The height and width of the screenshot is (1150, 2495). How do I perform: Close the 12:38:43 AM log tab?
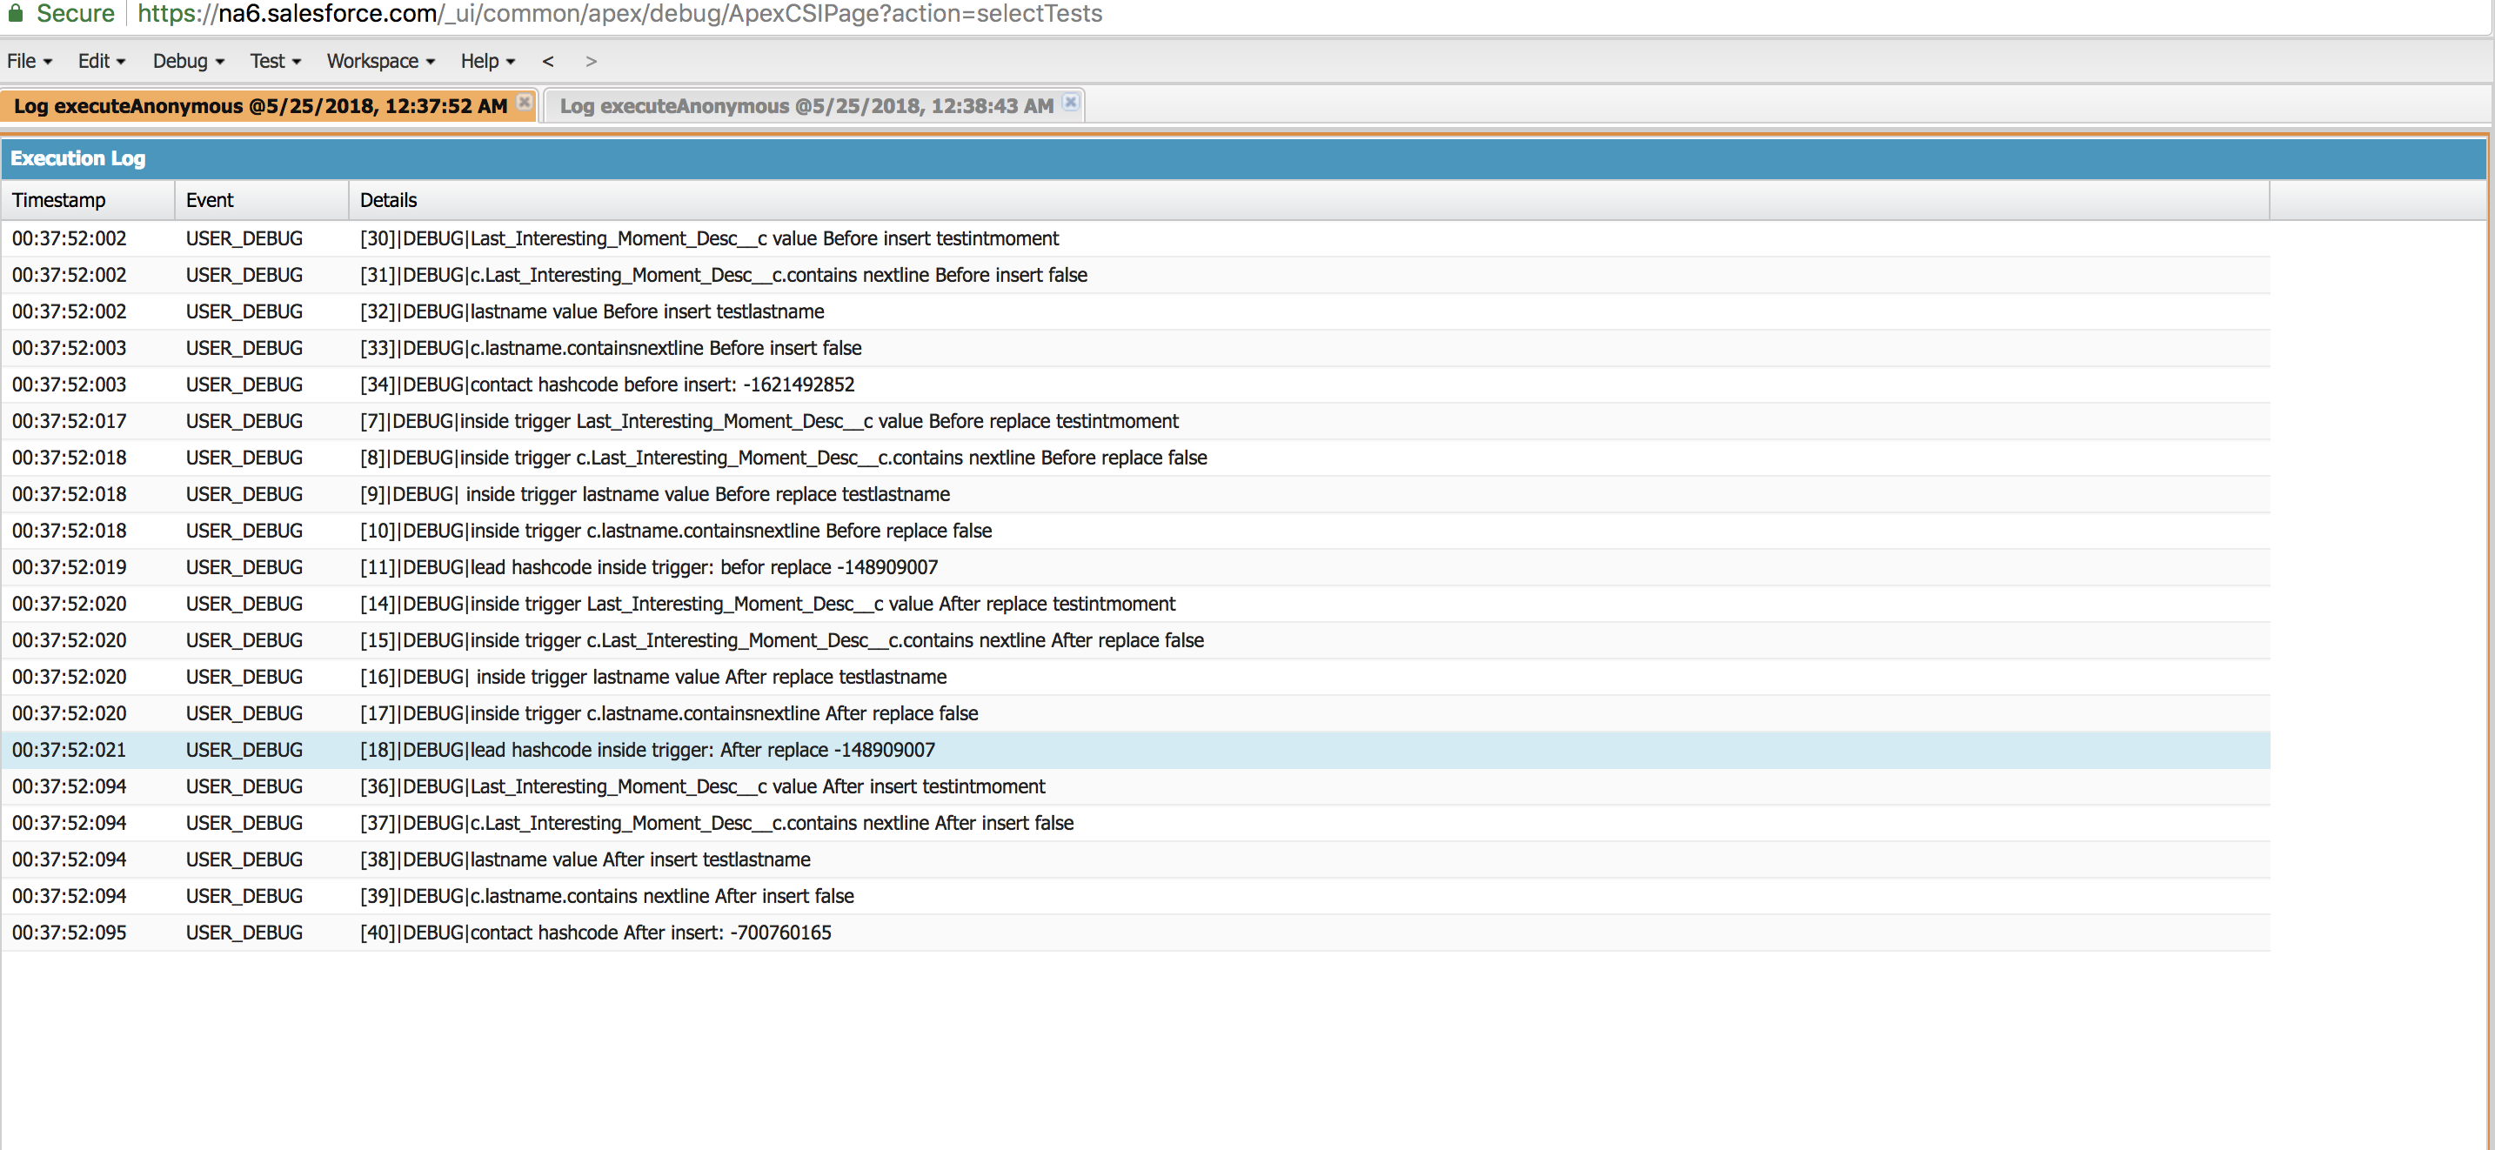point(1069,102)
